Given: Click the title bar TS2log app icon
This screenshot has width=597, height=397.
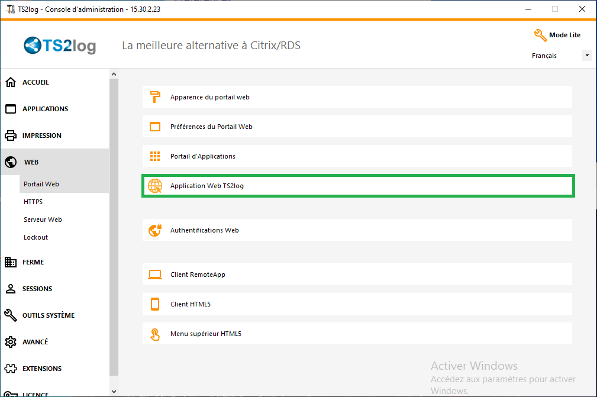Looking at the screenshot, I should tap(11, 9).
